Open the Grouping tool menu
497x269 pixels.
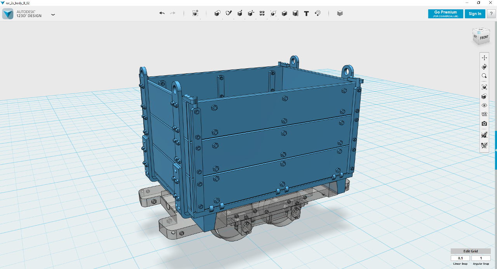coord(273,13)
